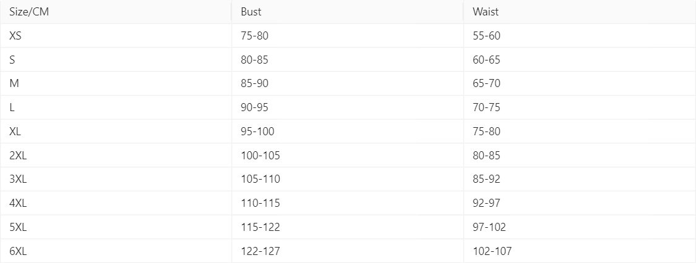Click the 5XL size label

point(19,227)
